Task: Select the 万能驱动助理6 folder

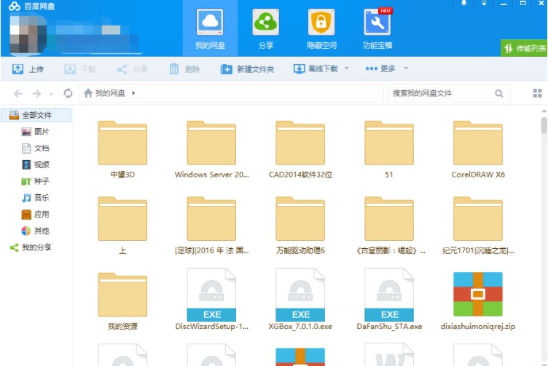Action: [300, 226]
